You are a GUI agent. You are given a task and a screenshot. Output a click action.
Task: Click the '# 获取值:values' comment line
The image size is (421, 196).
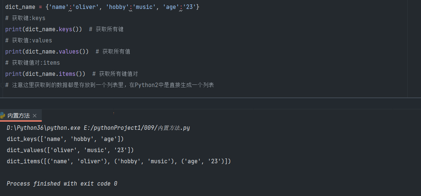[29, 41]
